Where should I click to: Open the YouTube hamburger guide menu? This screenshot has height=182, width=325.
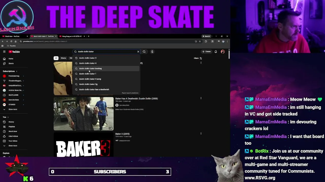4,52
